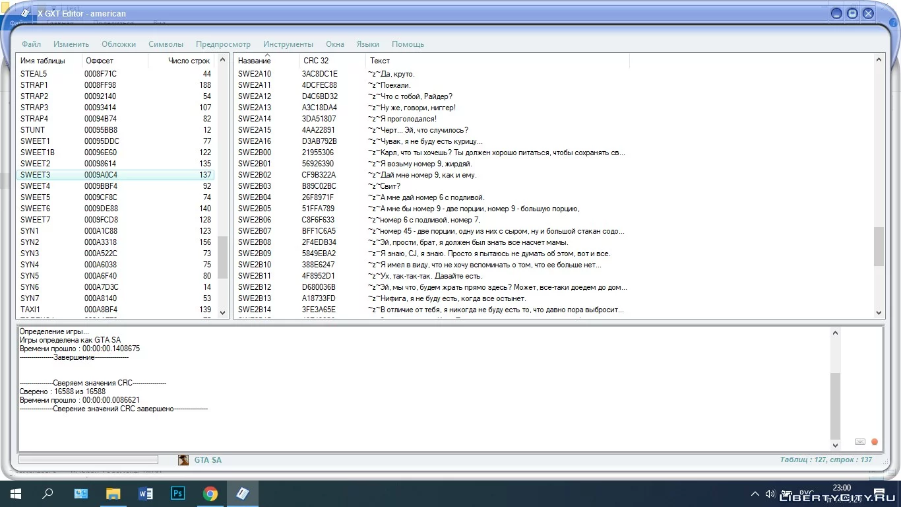
Task: Click the text entries scrollbar thumb
Action: point(879,246)
